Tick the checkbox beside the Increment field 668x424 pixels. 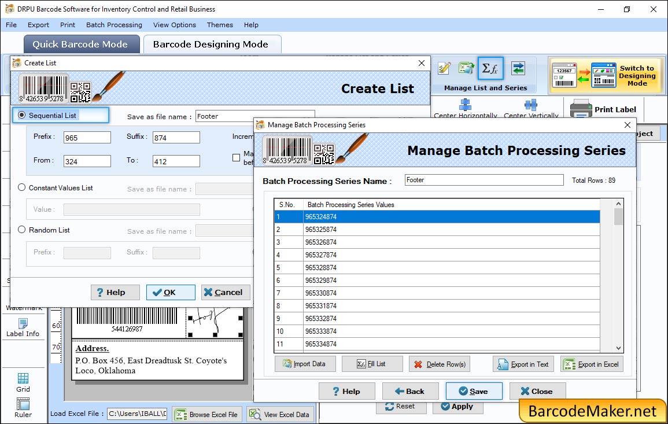pyautogui.click(x=236, y=157)
